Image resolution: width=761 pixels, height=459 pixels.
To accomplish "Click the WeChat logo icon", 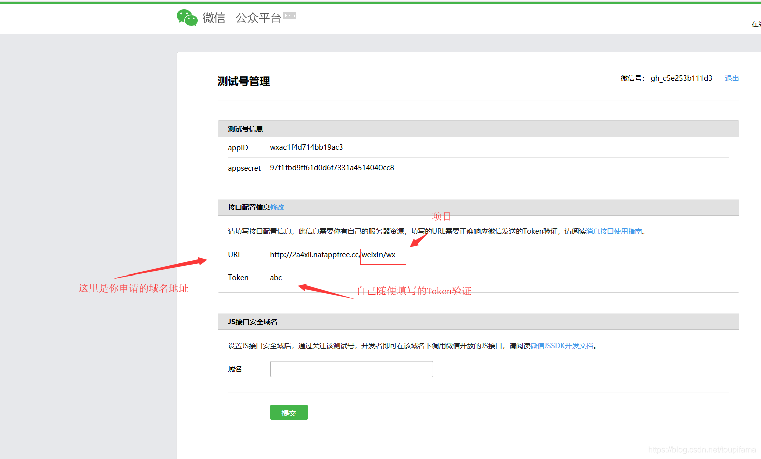I will 187,18.
